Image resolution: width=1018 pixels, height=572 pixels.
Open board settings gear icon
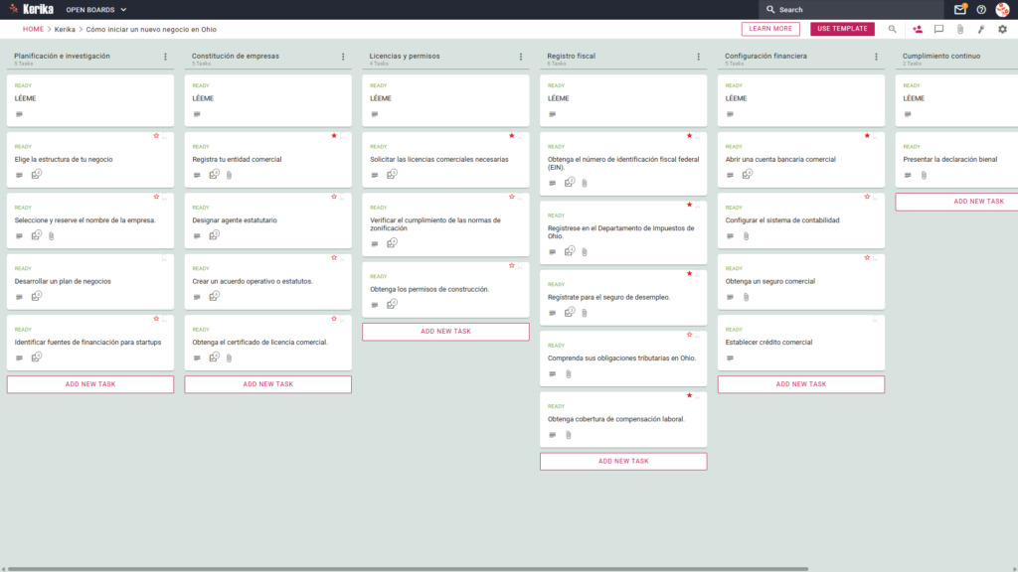(1002, 29)
